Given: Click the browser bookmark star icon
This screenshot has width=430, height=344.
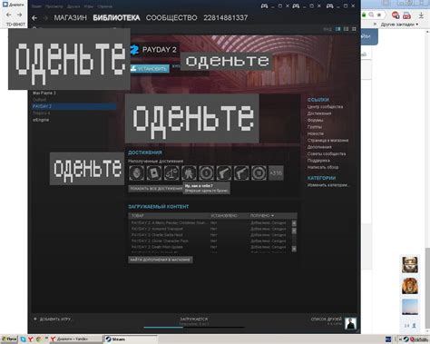Looking at the screenshot, I should pos(379,15).
